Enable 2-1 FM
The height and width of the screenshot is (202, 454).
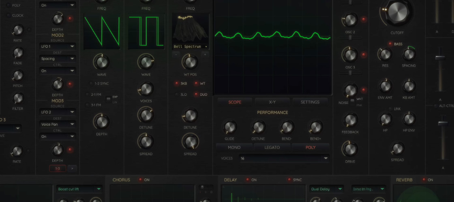click(x=88, y=95)
